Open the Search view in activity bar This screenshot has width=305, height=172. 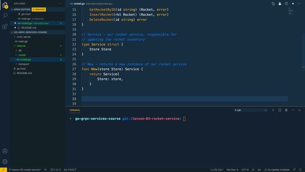pyautogui.click(x=5, y=16)
